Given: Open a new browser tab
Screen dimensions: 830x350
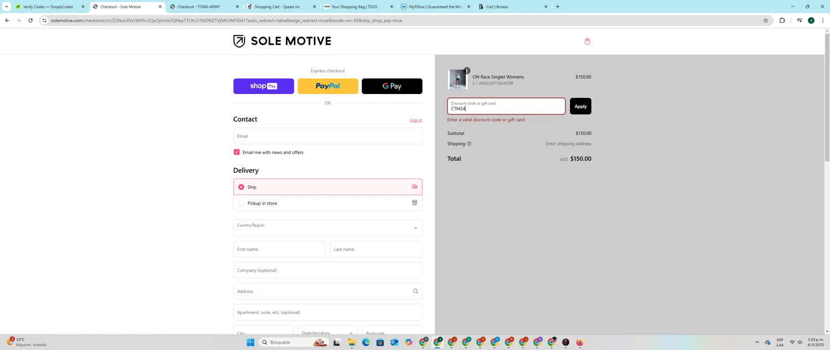Looking at the screenshot, I should point(557,7).
